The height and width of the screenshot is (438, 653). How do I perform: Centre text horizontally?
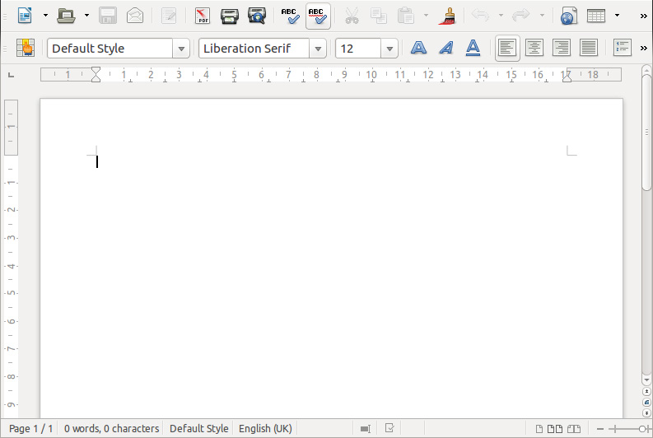534,48
